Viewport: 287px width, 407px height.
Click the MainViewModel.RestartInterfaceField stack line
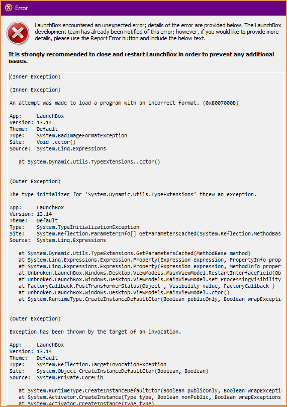(x=150, y=273)
